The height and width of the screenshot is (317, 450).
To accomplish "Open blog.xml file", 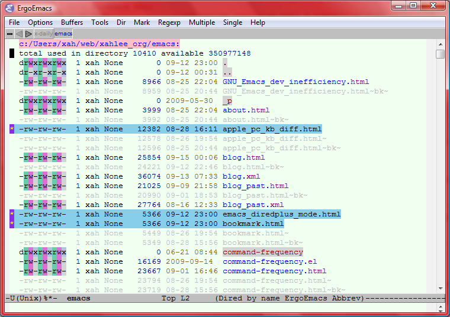I will (242, 176).
